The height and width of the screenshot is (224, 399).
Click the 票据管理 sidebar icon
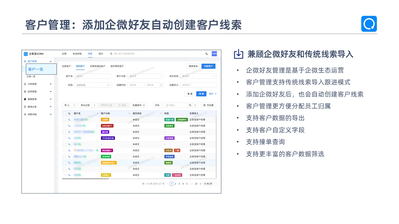[25, 99]
